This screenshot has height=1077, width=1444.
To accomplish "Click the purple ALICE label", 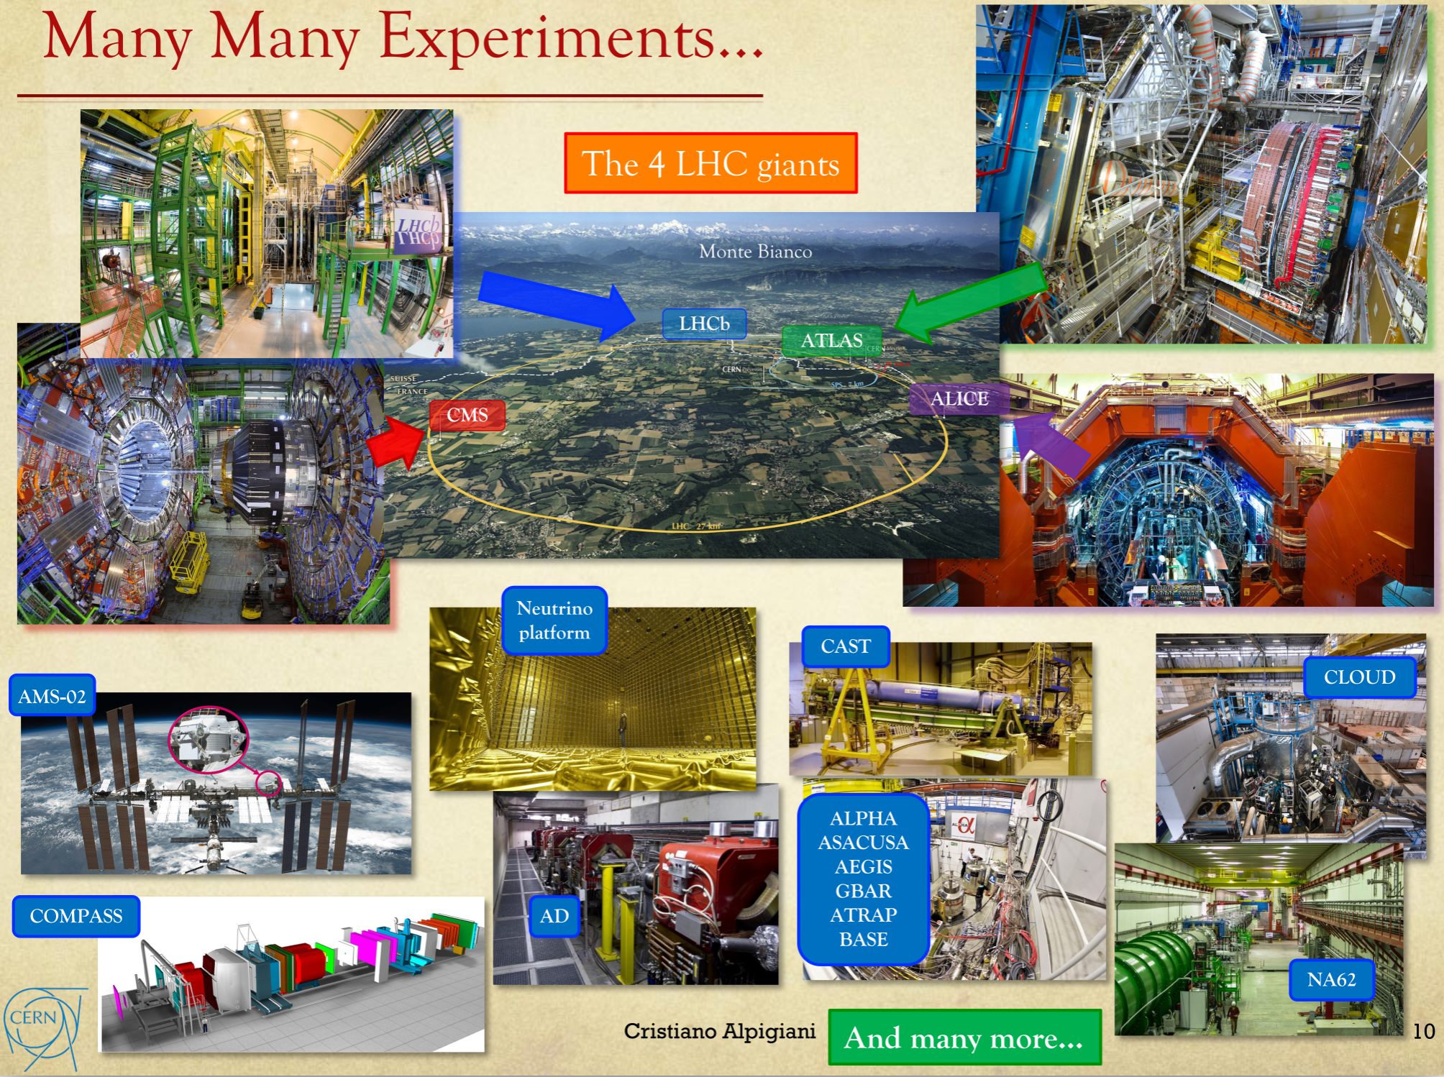I will point(959,399).
